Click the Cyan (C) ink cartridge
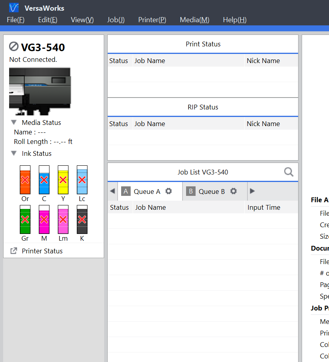 click(x=44, y=180)
